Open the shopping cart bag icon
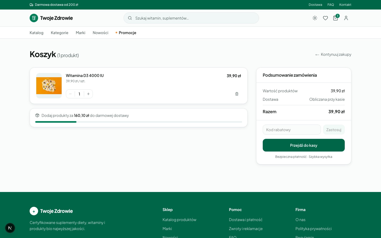 click(x=335, y=18)
